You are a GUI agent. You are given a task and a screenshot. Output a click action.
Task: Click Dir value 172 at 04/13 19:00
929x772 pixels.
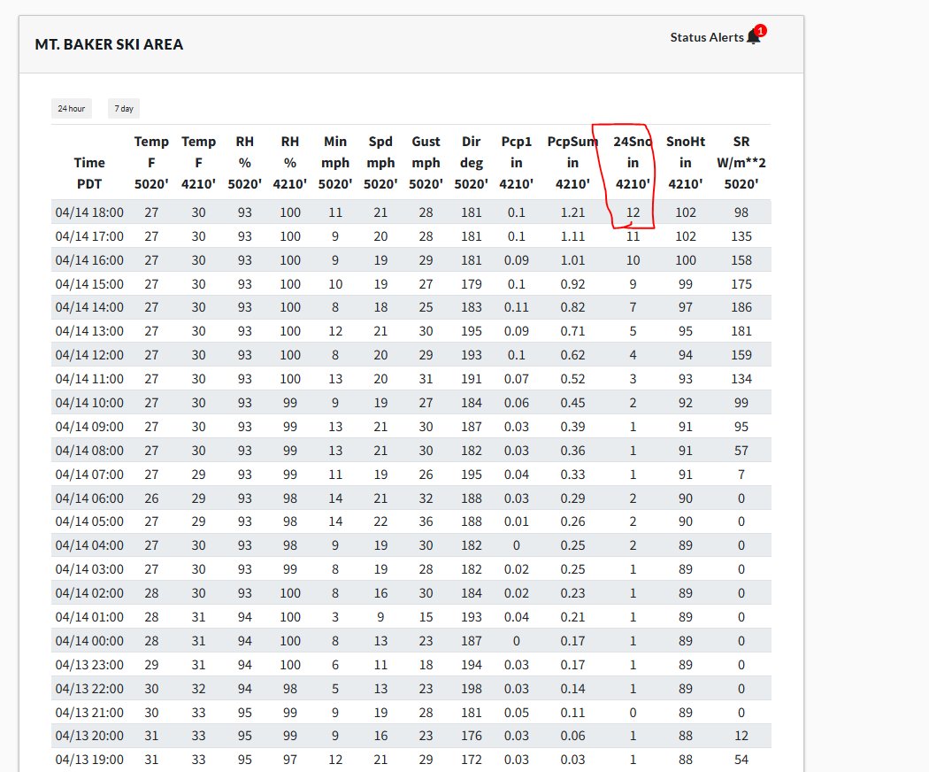(471, 759)
